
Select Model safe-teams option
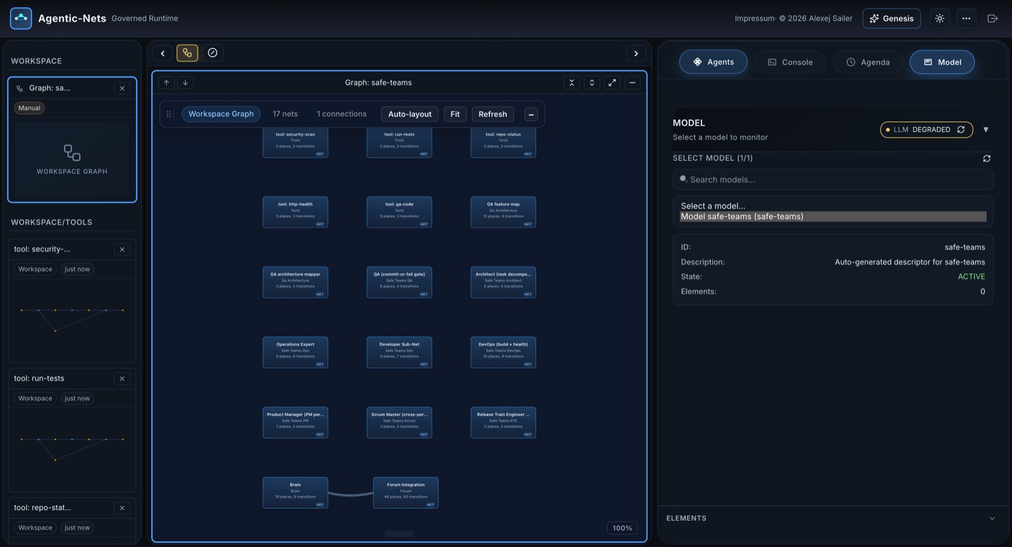click(x=833, y=216)
